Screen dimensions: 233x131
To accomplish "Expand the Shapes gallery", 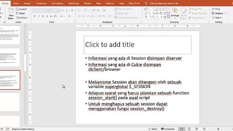I will point(168,17).
